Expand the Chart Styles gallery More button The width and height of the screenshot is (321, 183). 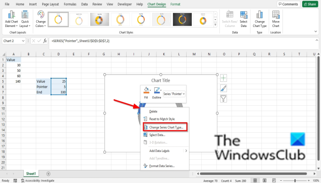tap(216, 25)
